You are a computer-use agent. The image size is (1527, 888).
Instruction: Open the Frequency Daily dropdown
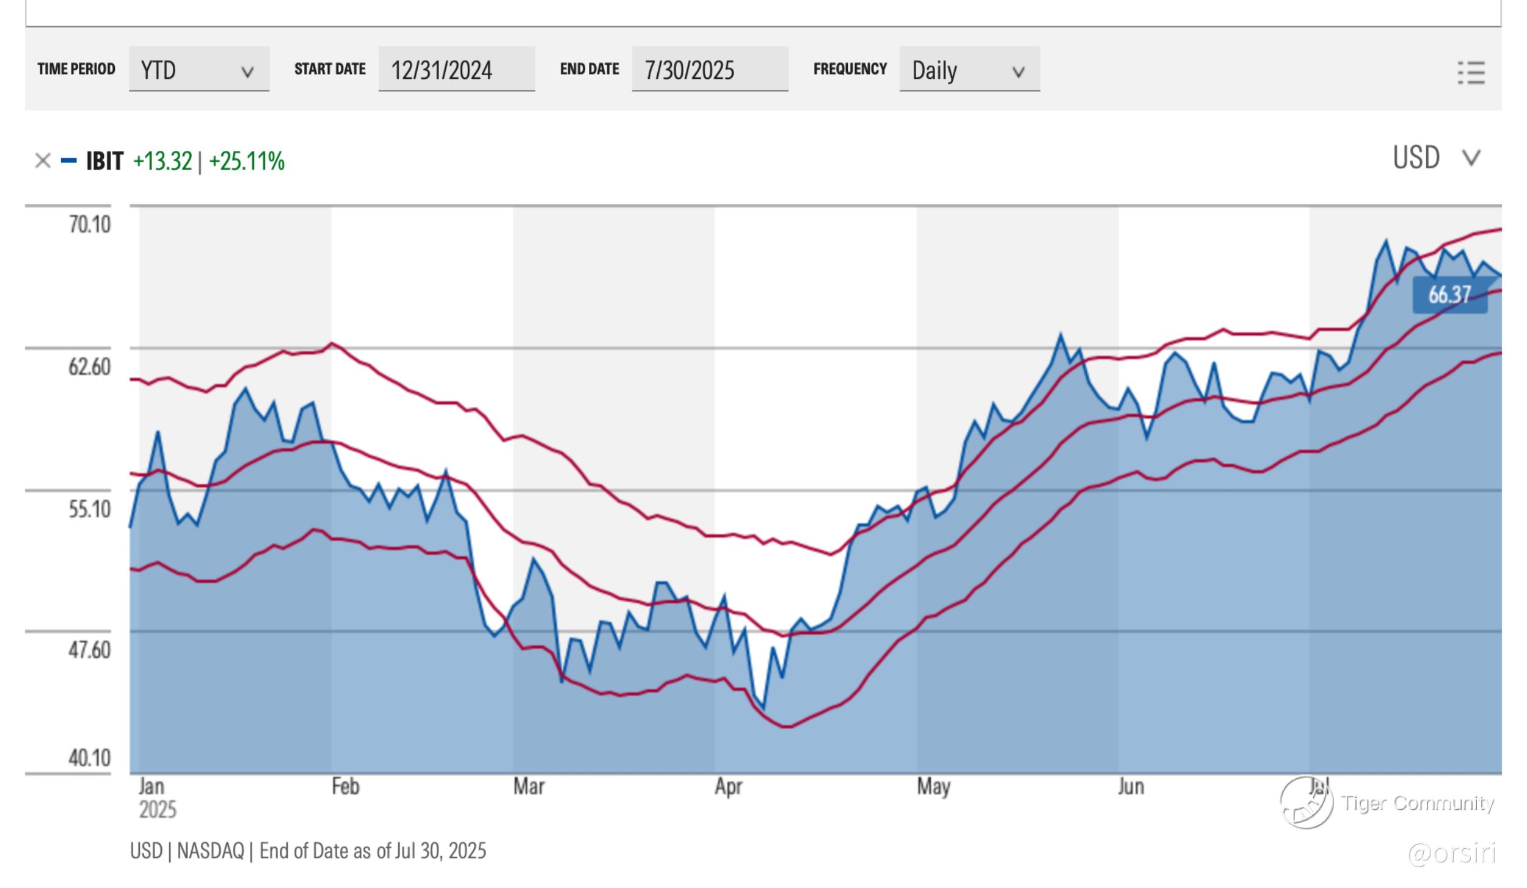[x=969, y=70]
